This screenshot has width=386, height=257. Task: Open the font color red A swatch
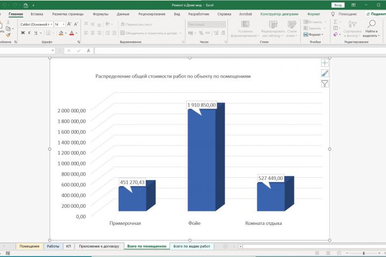click(73, 33)
